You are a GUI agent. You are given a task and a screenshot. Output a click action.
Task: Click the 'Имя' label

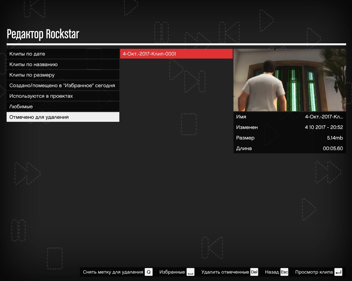pyautogui.click(x=241, y=117)
